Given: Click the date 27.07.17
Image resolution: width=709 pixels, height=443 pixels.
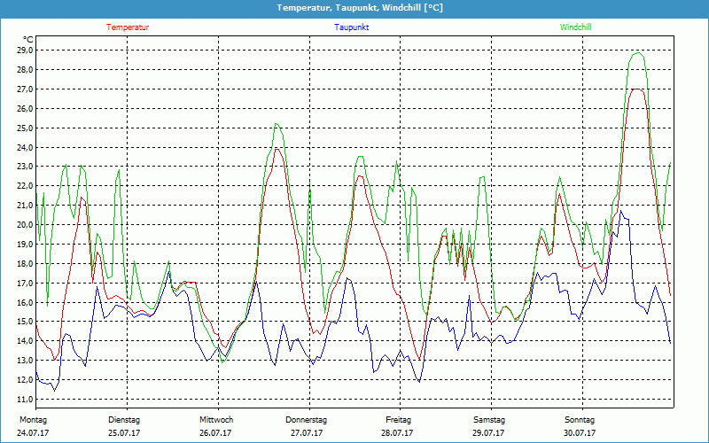Looking at the screenshot, I should [307, 433].
